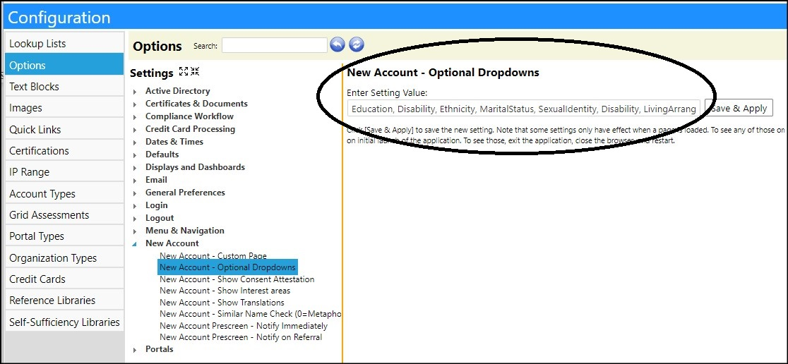Click the blue back arrow icon
The height and width of the screenshot is (364, 788).
(x=338, y=44)
